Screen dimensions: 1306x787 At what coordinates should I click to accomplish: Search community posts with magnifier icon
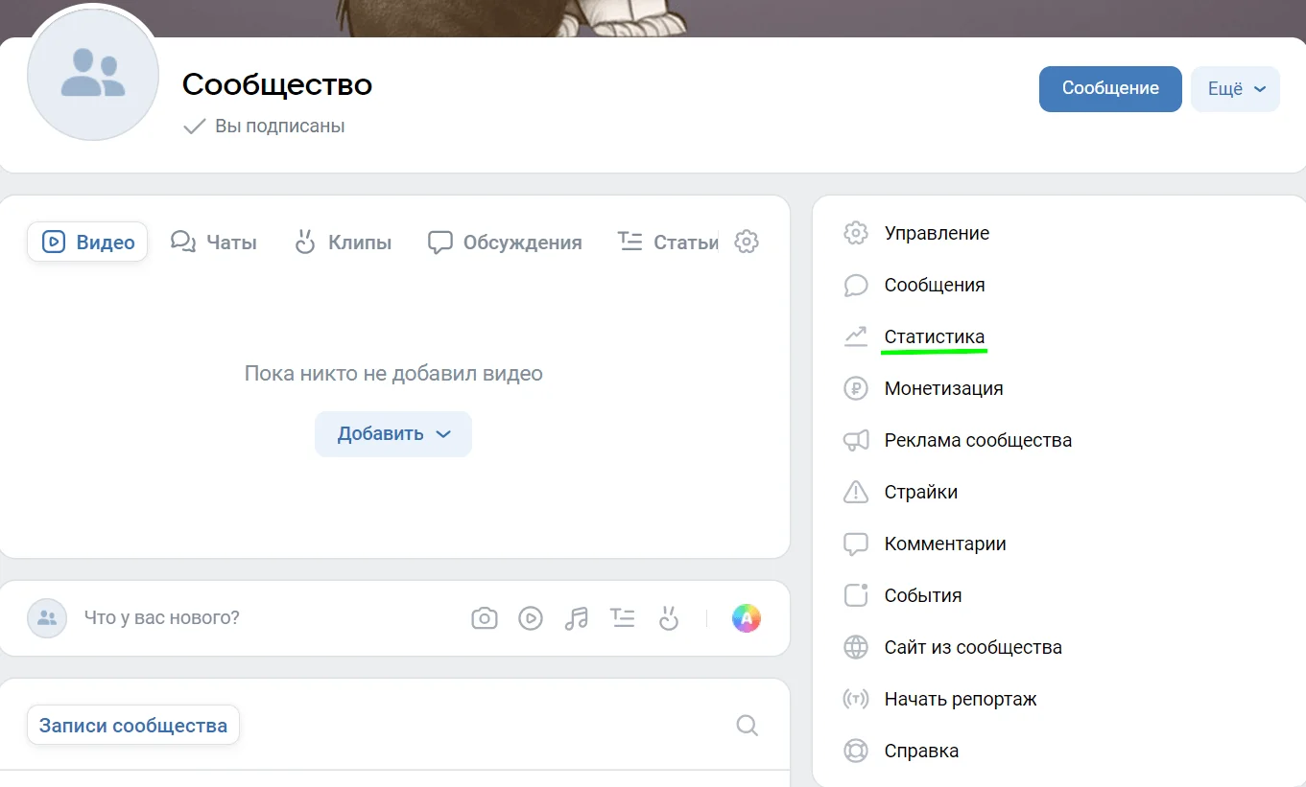(x=748, y=726)
